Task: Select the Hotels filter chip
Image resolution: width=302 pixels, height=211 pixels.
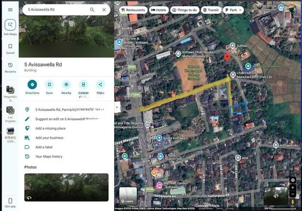Action: pos(159,10)
